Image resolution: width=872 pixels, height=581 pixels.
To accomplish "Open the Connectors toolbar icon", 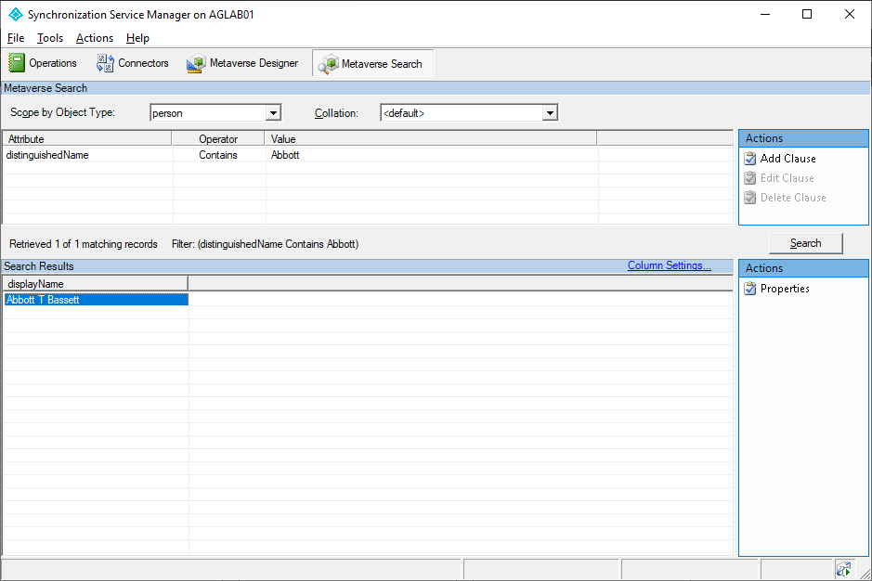I will [105, 63].
